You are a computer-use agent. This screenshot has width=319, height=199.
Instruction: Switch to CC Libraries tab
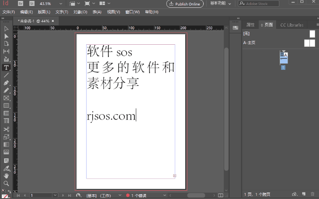pyautogui.click(x=292, y=25)
